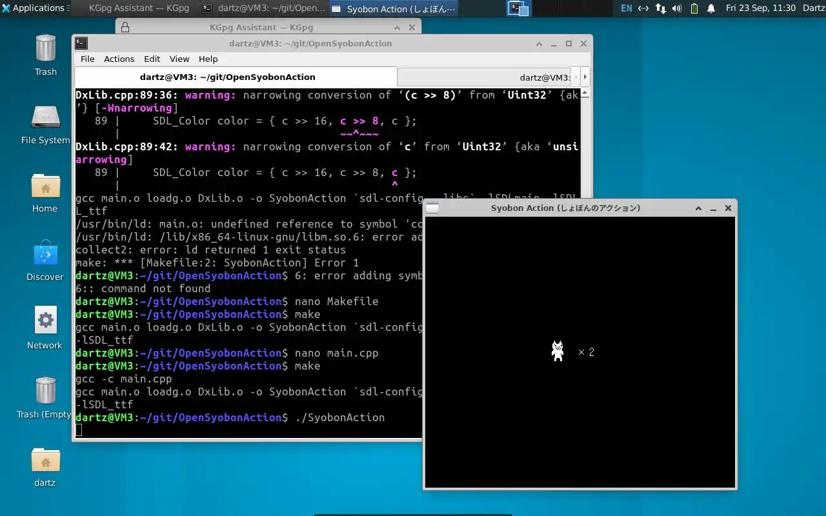Click the '6:: command not found' line
Viewport: 826px width, 516px height.
click(143, 288)
